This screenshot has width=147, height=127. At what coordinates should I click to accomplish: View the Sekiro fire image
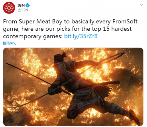click(73, 87)
